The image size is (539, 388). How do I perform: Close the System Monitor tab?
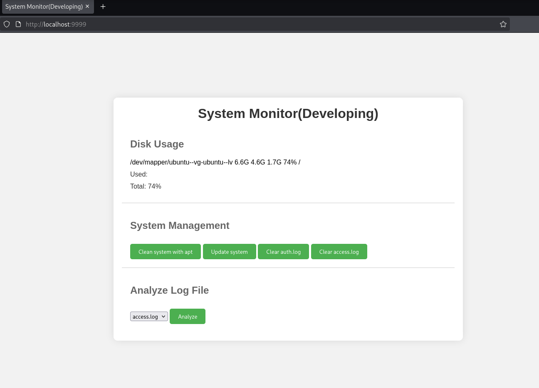pyautogui.click(x=87, y=7)
